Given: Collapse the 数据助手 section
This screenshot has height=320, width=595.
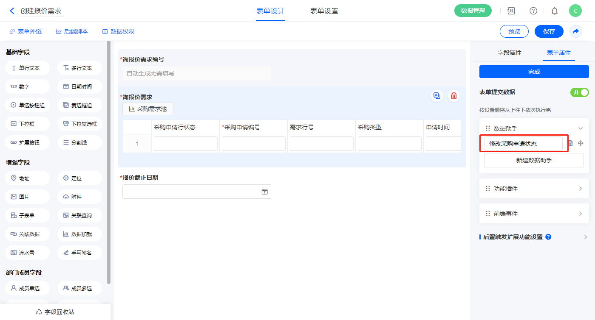Looking at the screenshot, I should coord(580,128).
